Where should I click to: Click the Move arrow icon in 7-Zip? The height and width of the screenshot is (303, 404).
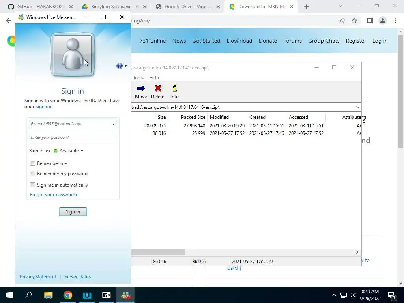tap(141, 89)
